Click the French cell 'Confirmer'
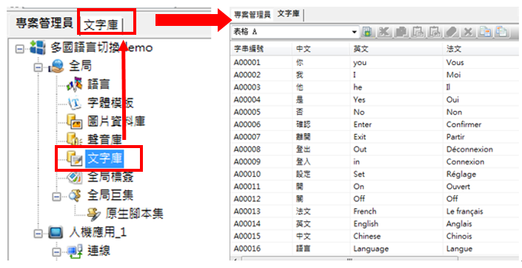This screenshot has width=522, height=268. click(464, 124)
